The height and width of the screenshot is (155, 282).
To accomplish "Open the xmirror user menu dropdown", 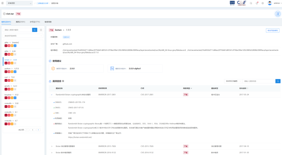I will pos(278,3).
